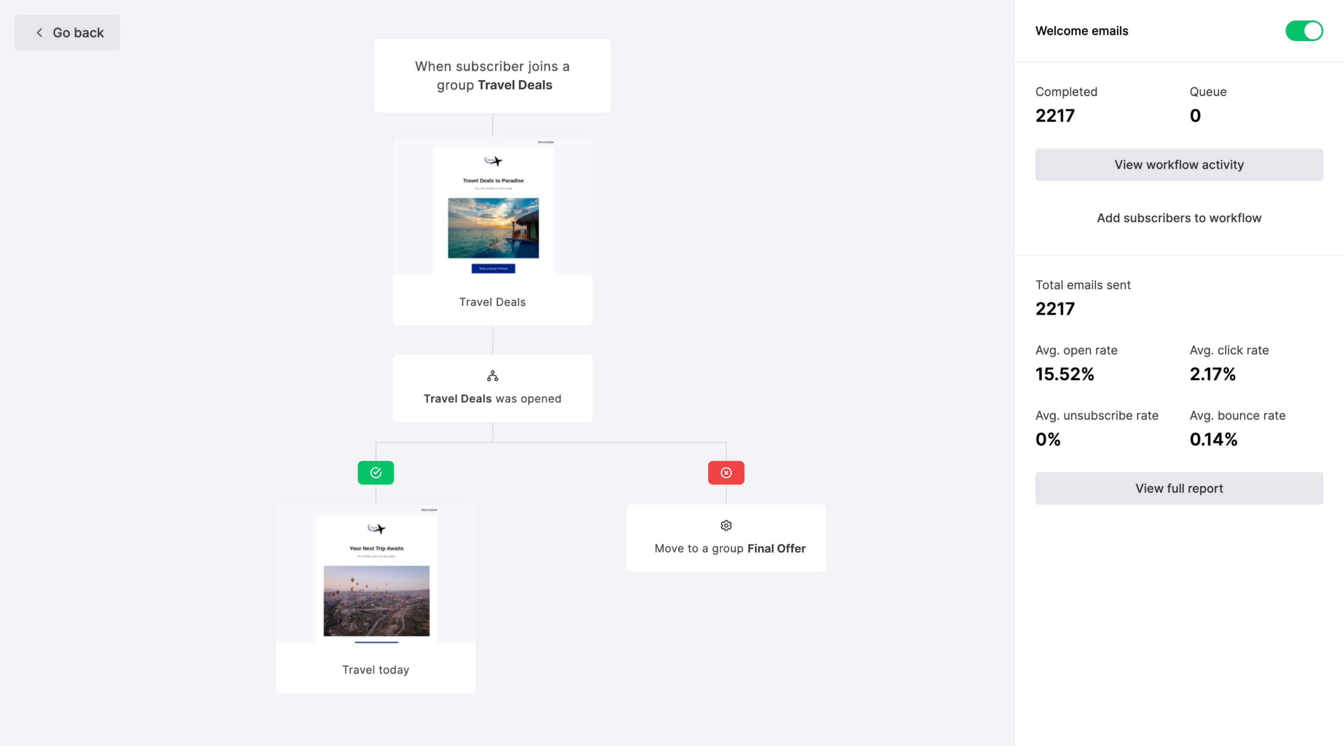
Task: Click the red X icon on right branch
Action: pos(726,472)
